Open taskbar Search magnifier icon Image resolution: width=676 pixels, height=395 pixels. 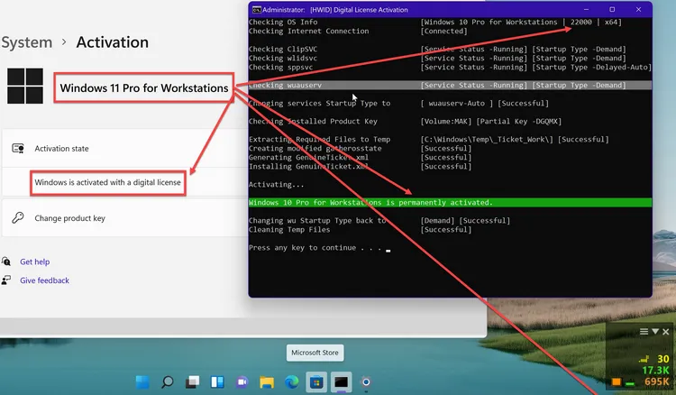(x=168, y=382)
